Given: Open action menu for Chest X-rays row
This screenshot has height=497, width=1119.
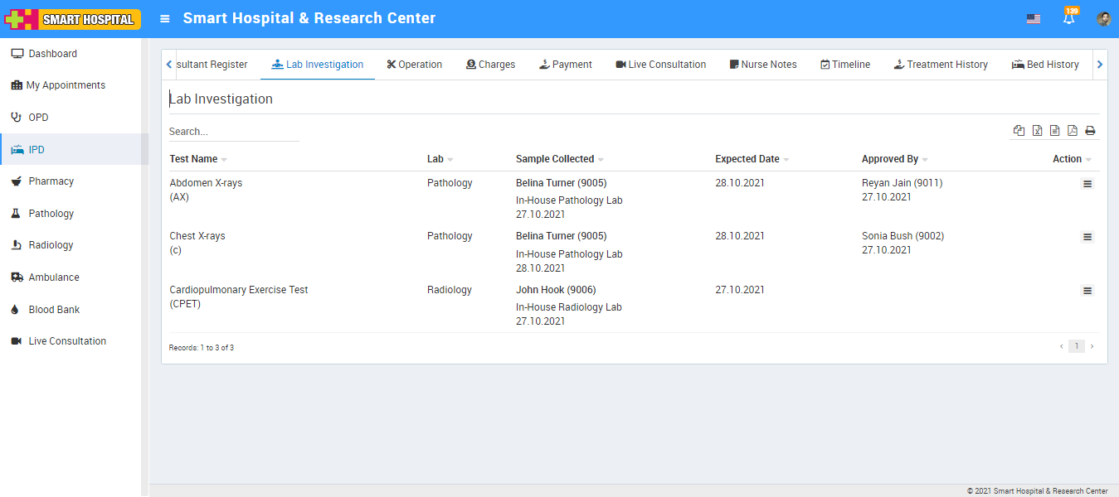Looking at the screenshot, I should 1087,237.
